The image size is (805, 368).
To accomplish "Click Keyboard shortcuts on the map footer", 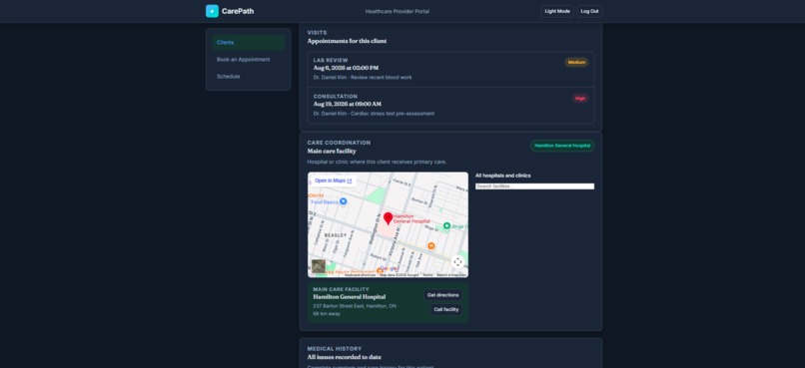I will pyautogui.click(x=360, y=275).
